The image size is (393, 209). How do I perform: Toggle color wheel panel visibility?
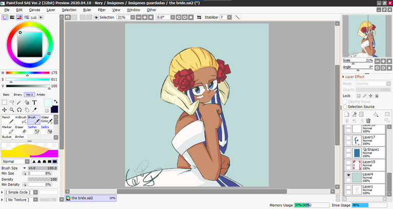coord(5,17)
